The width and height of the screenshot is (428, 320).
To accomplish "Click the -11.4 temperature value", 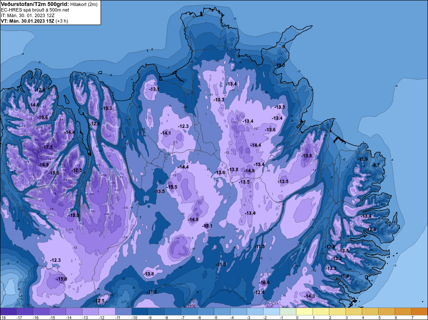I will click(x=344, y=276).
